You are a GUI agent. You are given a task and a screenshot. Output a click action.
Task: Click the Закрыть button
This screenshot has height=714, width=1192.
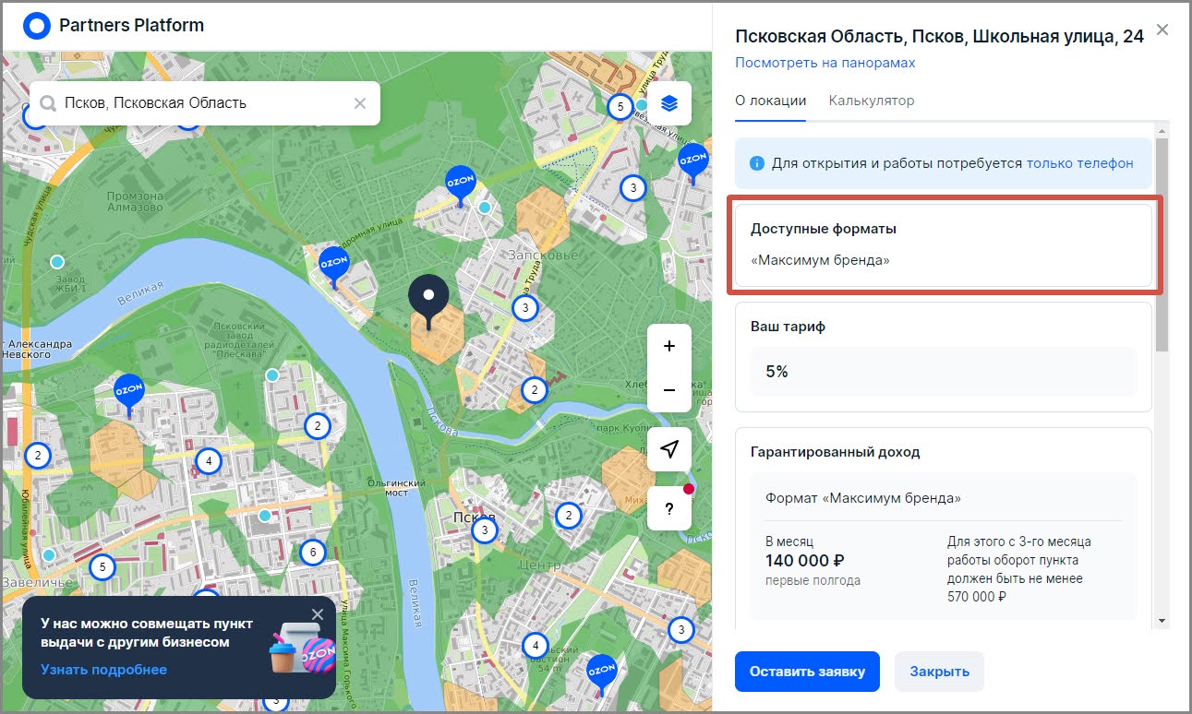[939, 672]
